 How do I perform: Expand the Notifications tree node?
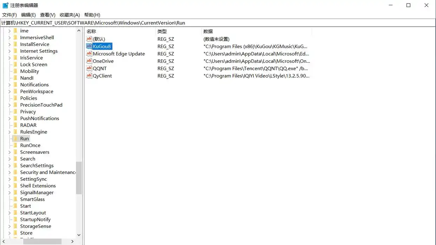pos(9,85)
